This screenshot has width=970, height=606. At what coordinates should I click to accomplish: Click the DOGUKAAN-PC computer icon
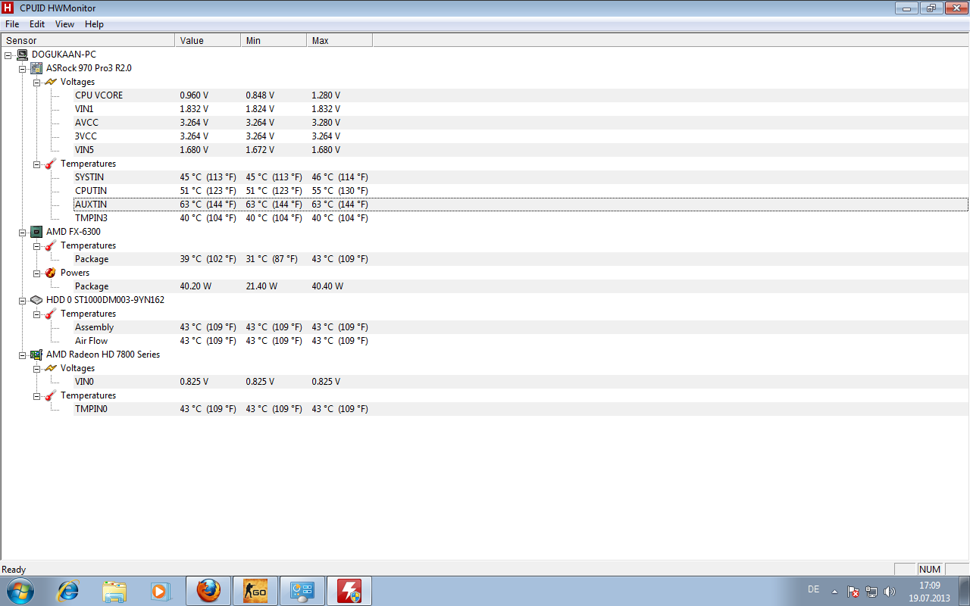[x=22, y=55]
